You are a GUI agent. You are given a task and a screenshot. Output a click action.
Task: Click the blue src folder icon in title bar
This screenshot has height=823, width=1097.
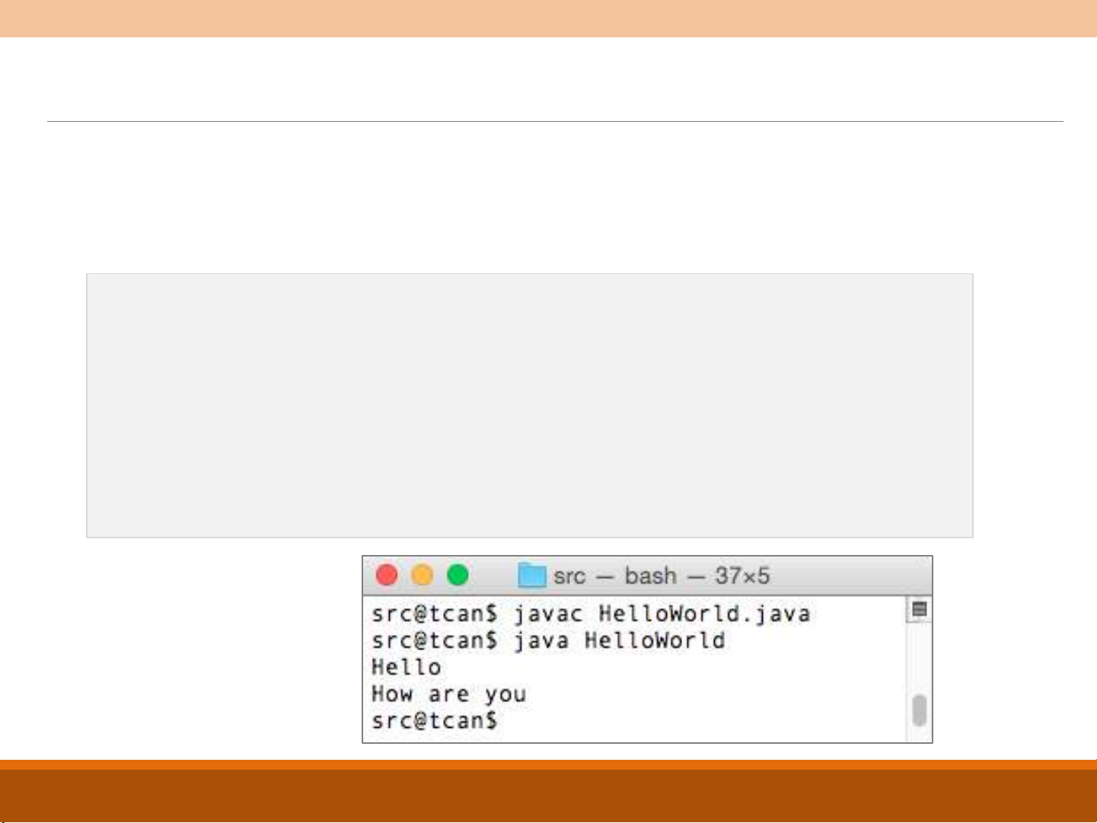coord(531,576)
